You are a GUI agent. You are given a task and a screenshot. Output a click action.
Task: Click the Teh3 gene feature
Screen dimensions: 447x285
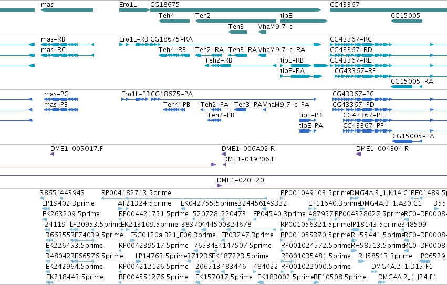(x=237, y=32)
